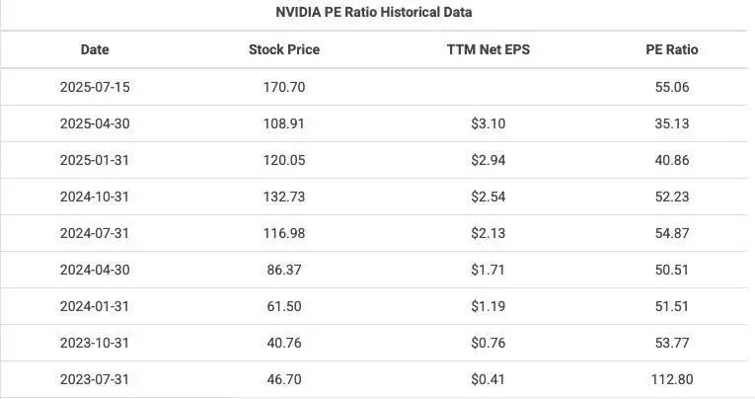
Task: Click the NVIDIA PE Ratio Historical Data title
Action: click(374, 13)
